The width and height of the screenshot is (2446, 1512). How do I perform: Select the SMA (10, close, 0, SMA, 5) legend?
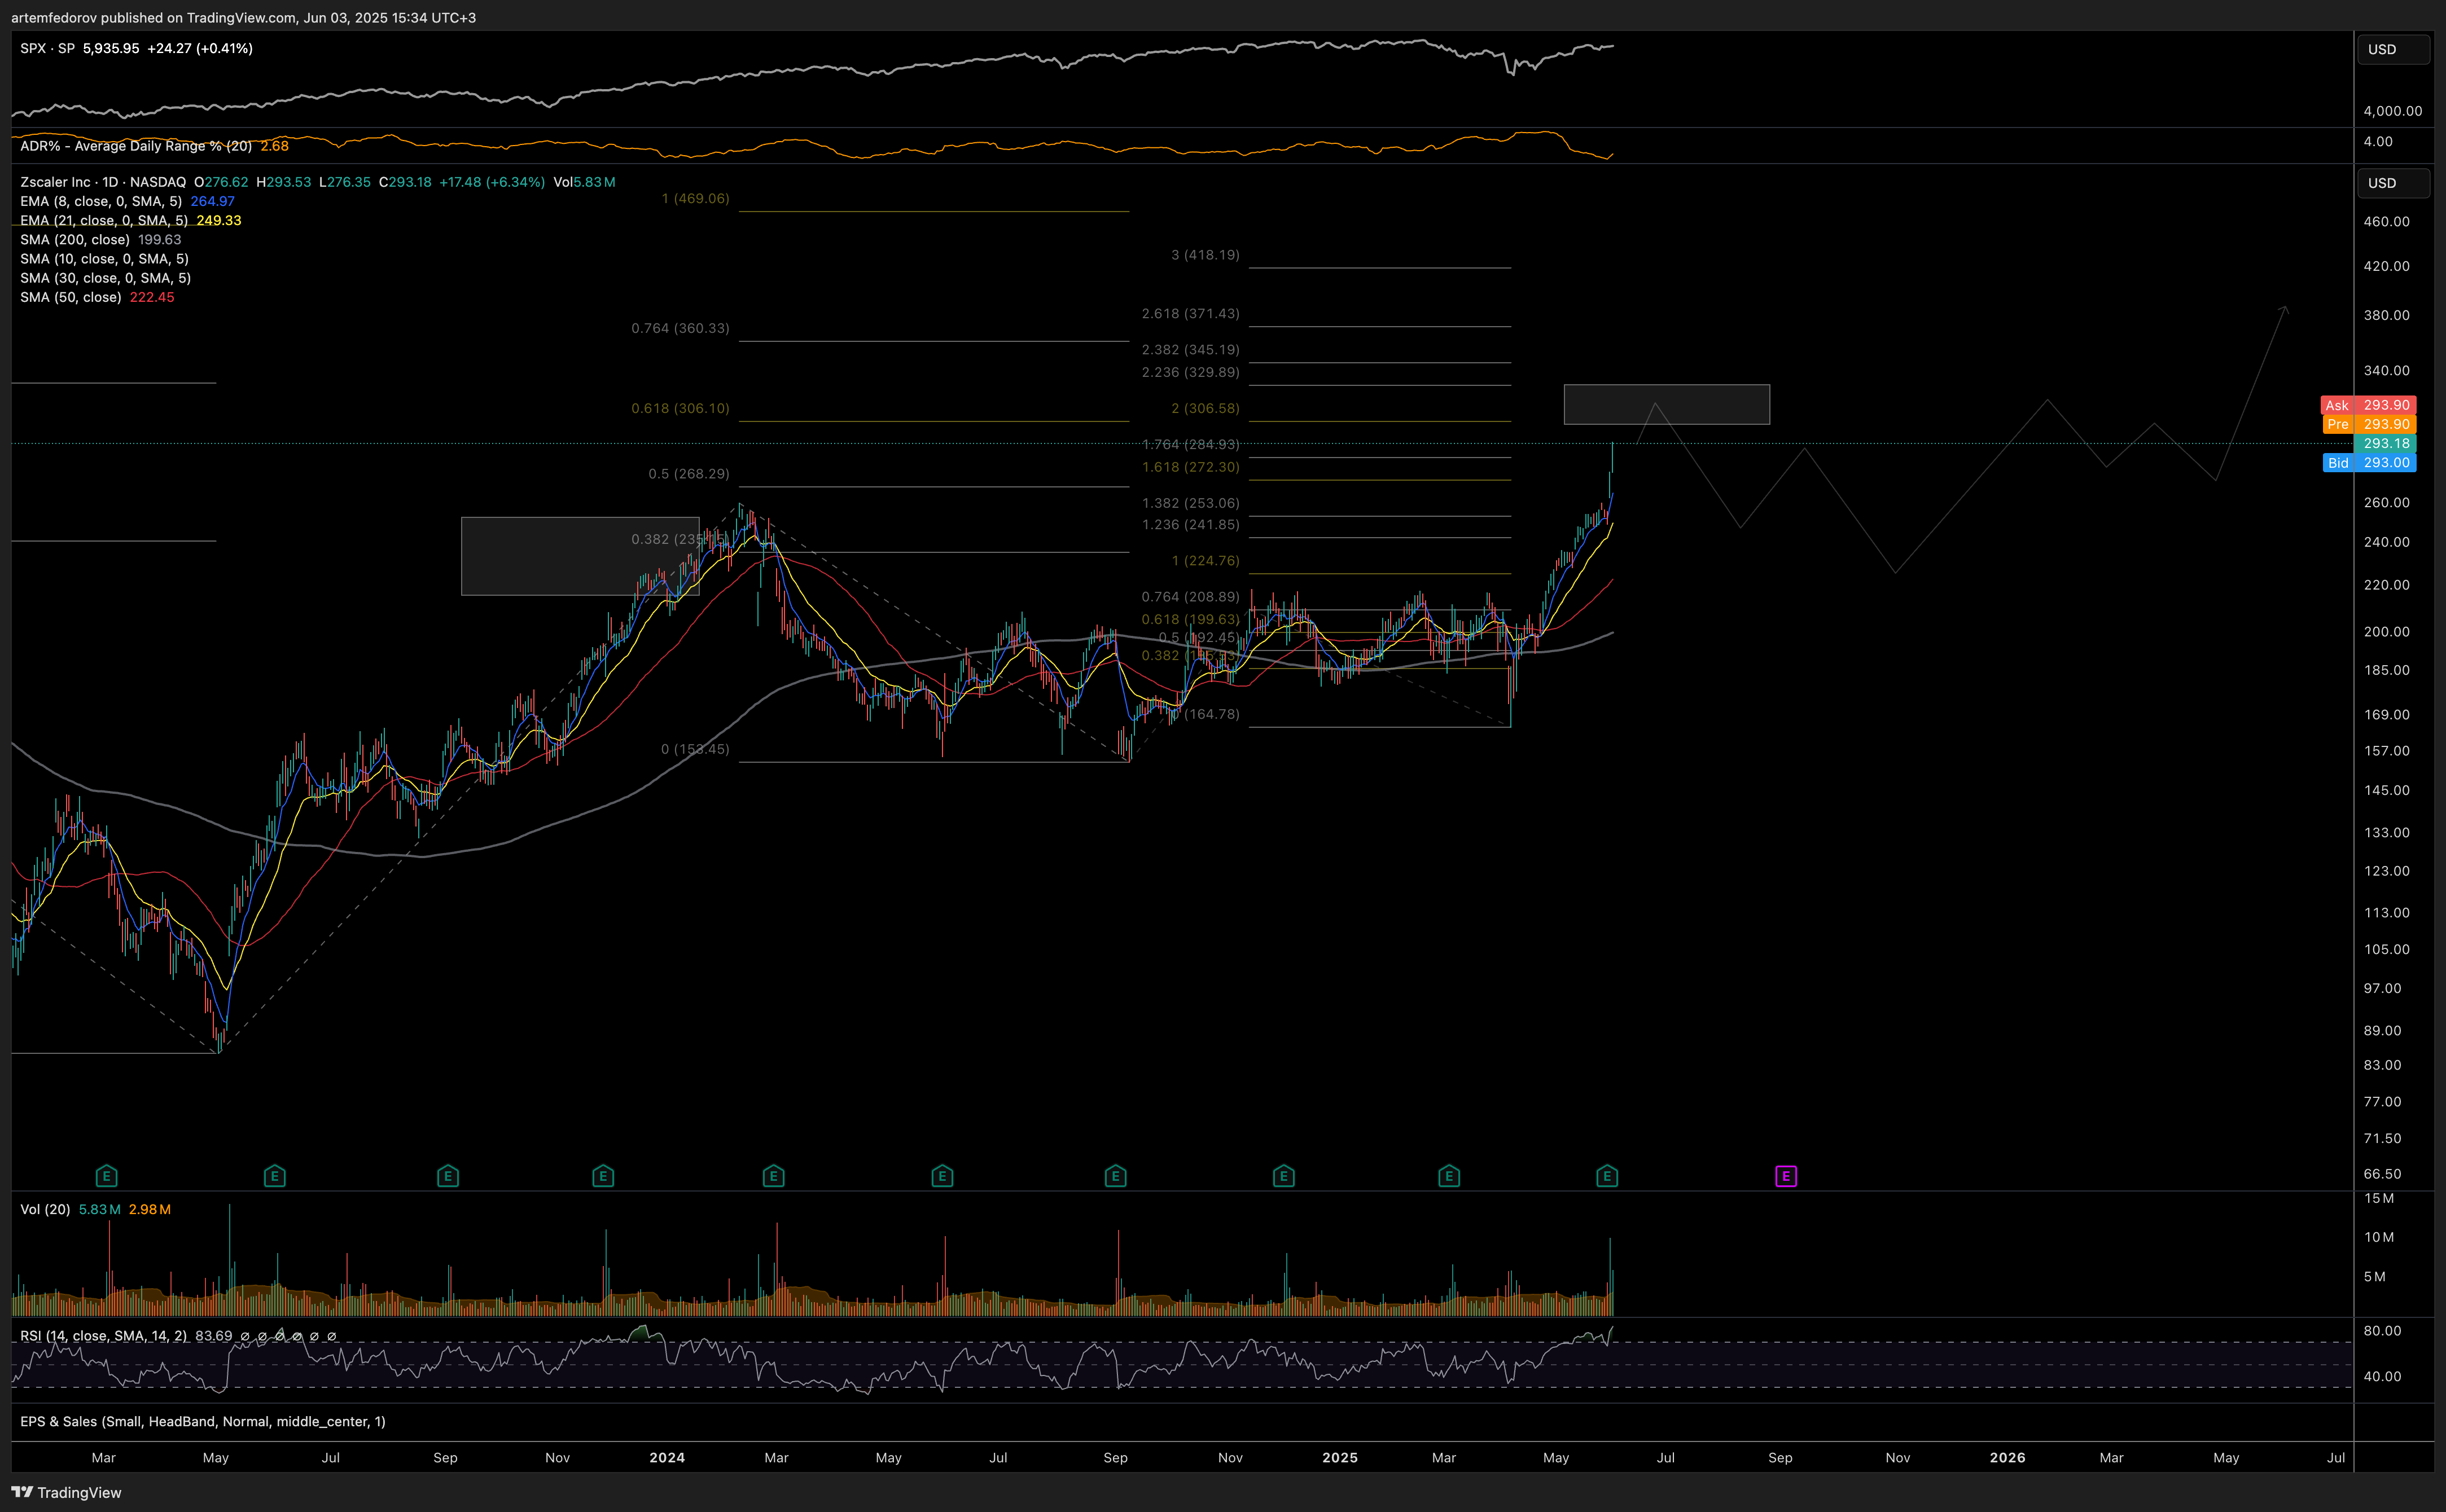[x=104, y=258]
